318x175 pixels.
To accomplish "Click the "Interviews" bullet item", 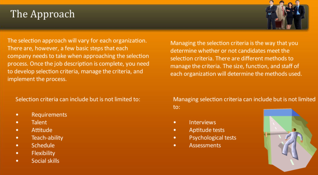I will [x=202, y=122].
